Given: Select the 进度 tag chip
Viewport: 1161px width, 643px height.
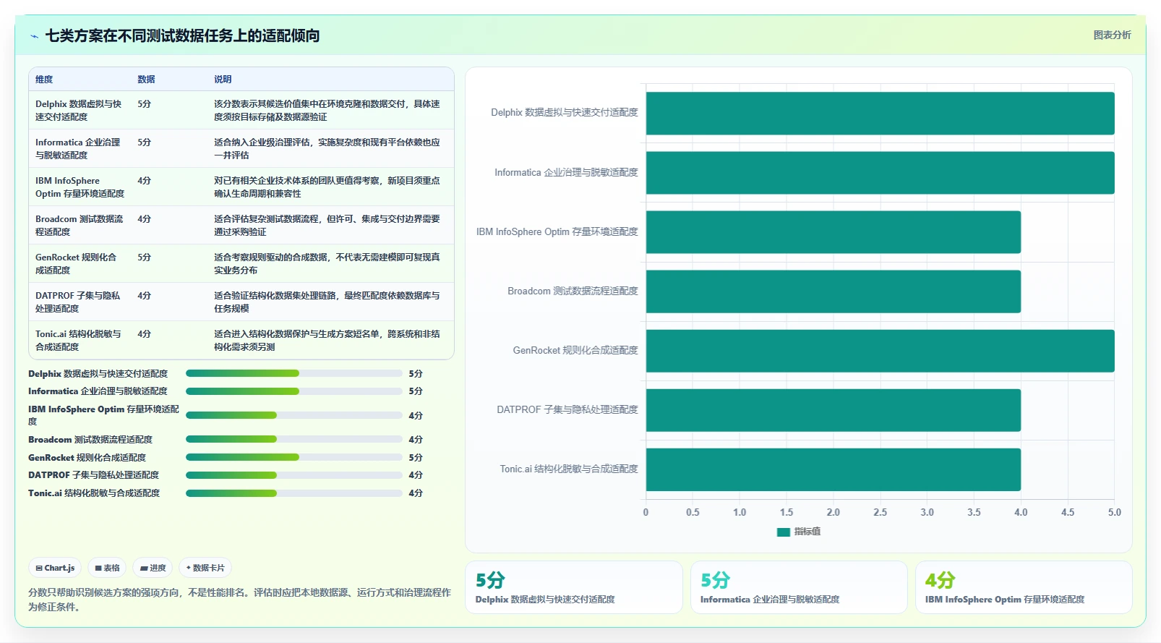Looking at the screenshot, I should 153,568.
